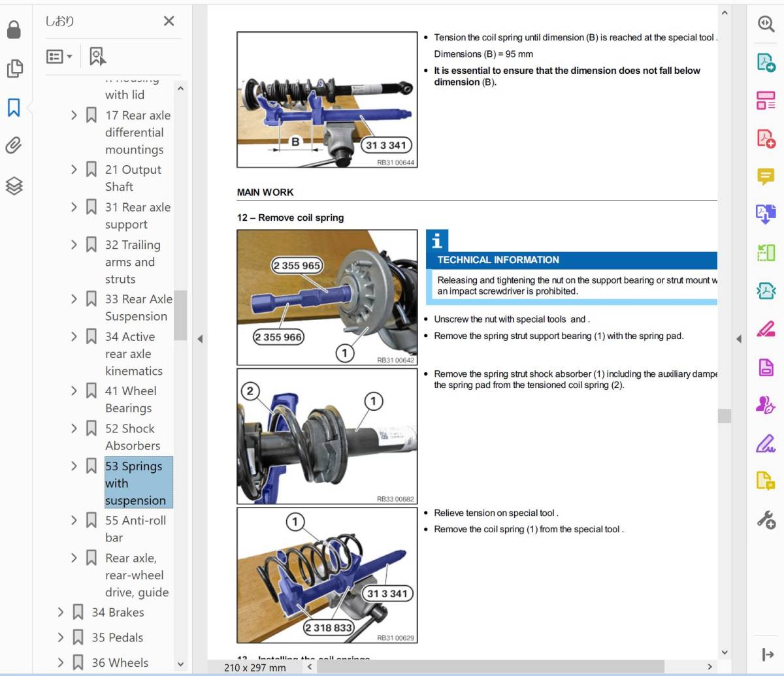Click bookmark list scroll down arrow

(x=180, y=664)
